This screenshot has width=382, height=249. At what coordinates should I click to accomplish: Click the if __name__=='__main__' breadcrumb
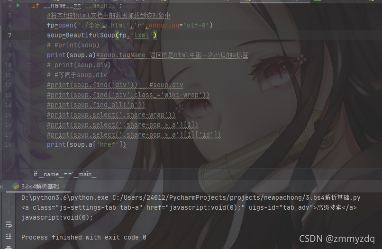click(x=65, y=174)
